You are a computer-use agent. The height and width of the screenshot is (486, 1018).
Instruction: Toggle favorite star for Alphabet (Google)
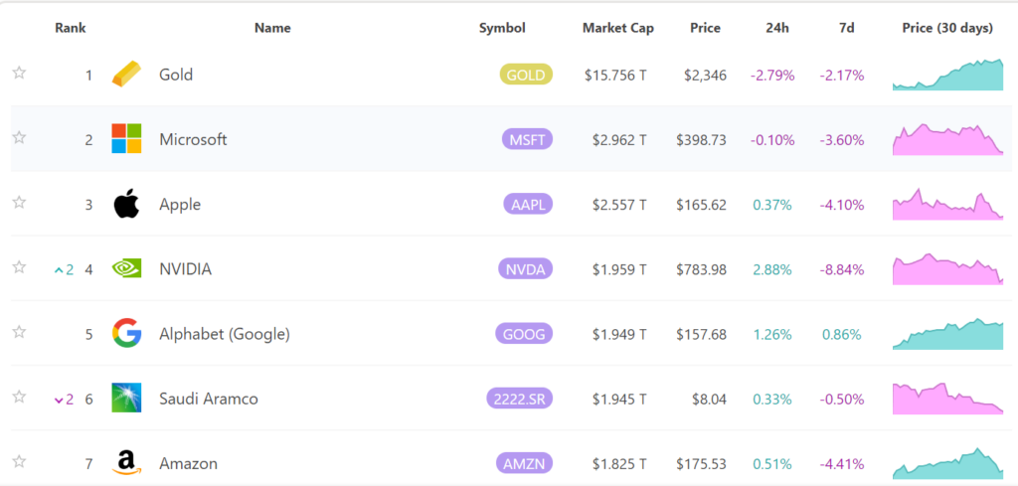pos(20,332)
